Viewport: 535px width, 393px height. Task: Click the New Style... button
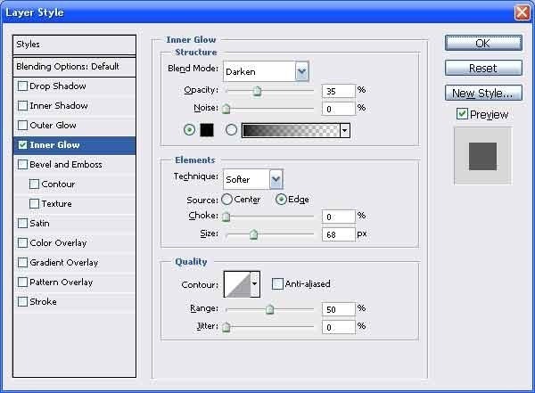coord(483,93)
